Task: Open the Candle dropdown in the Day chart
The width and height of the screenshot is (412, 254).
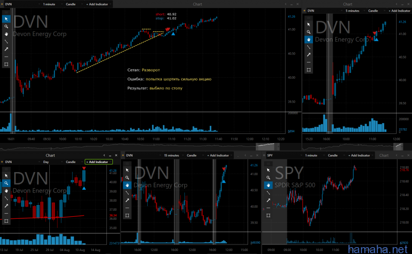Action: (74, 162)
